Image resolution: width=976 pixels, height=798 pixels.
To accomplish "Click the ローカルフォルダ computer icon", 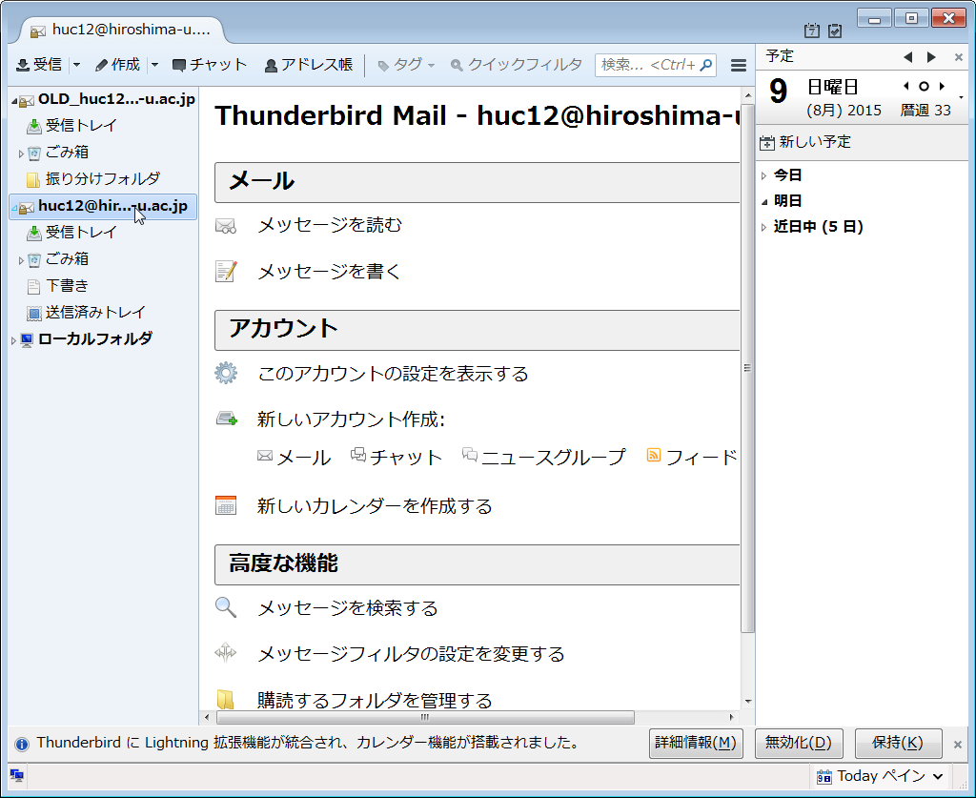I will click(26, 339).
